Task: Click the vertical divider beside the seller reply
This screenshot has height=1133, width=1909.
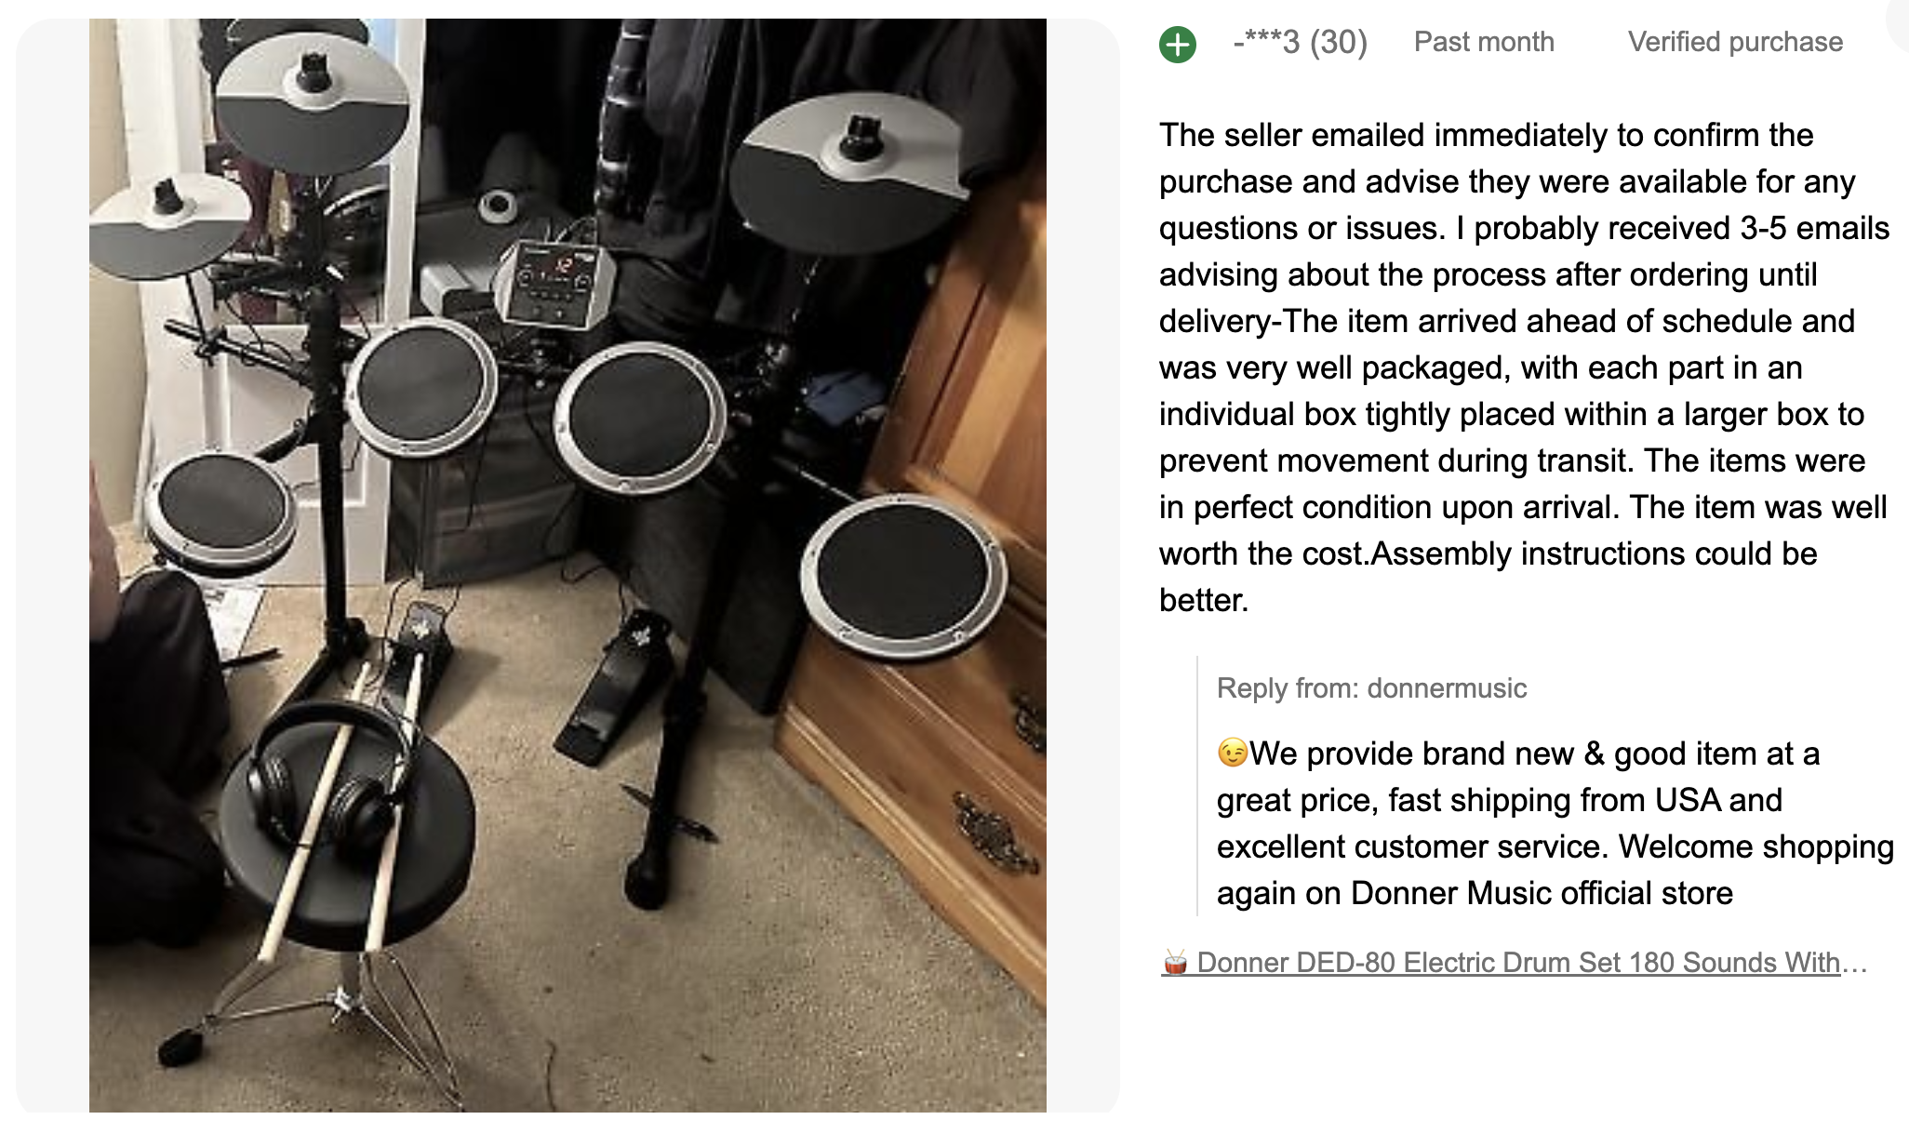Action: point(1197,786)
